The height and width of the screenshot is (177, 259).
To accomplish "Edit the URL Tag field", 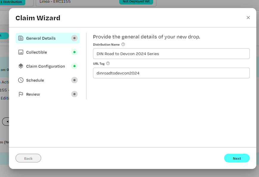I will click(171, 73).
